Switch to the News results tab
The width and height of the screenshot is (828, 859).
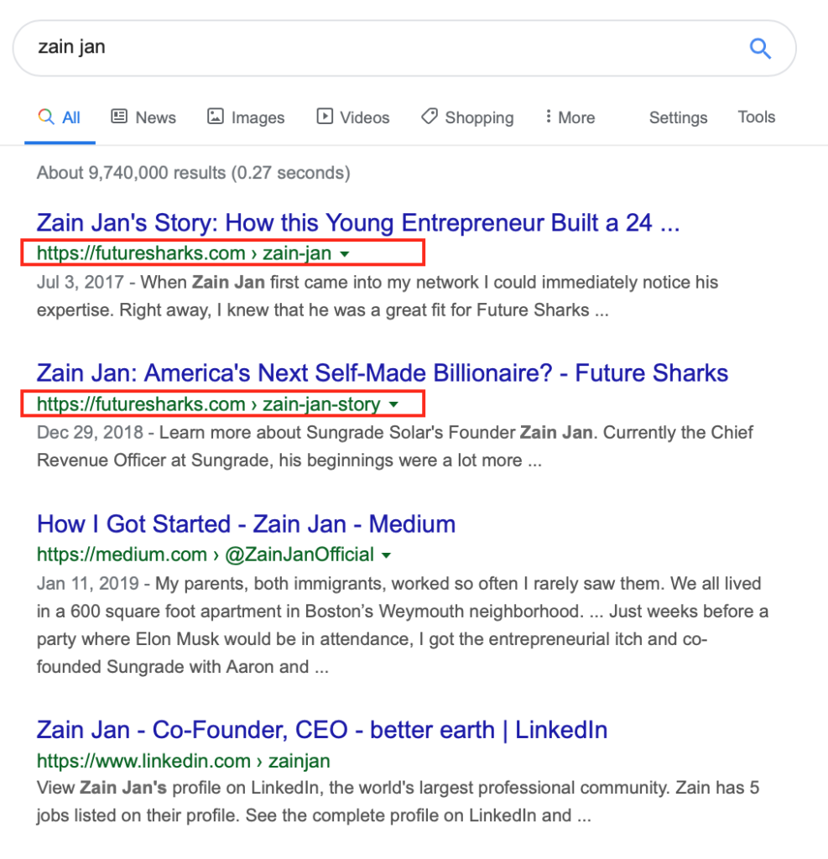pyautogui.click(x=143, y=117)
